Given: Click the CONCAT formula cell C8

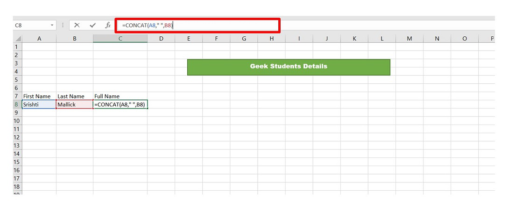Looking at the screenshot, I should pos(120,105).
